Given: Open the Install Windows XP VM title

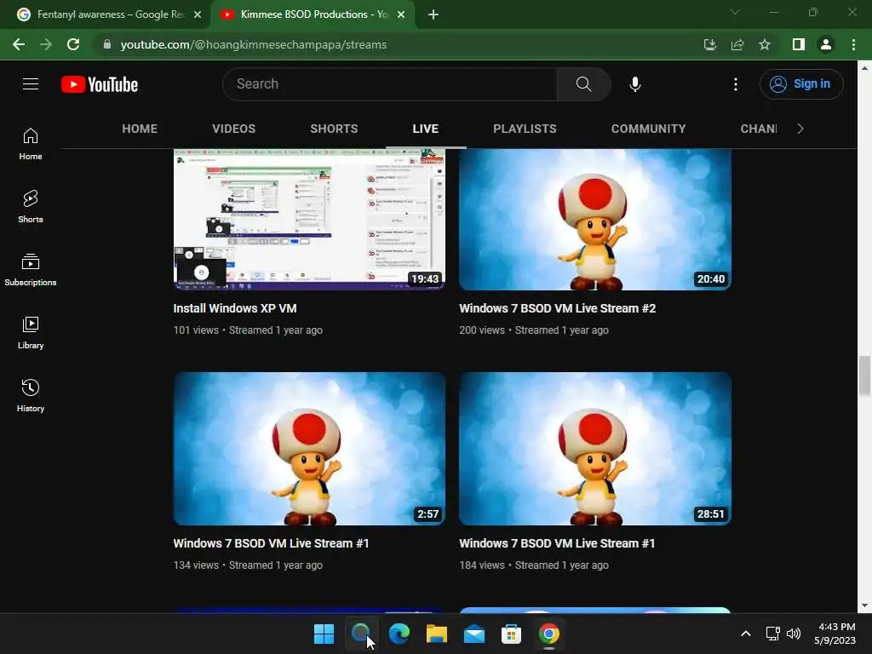Looking at the screenshot, I should pyautogui.click(x=235, y=308).
